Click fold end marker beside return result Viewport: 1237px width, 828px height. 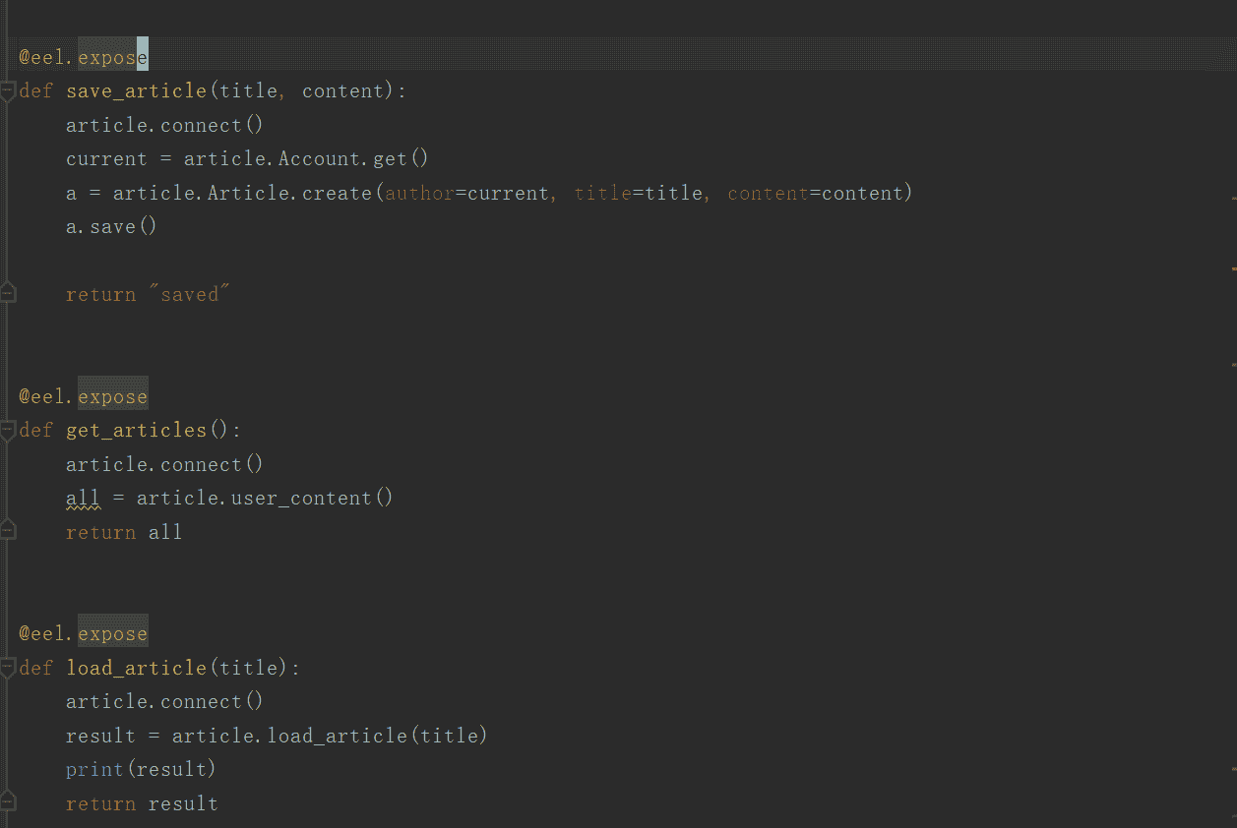pos(8,802)
